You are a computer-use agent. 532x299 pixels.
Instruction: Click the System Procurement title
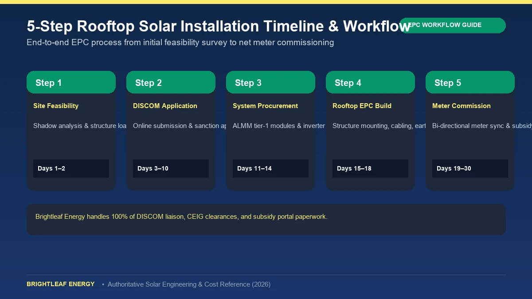point(265,106)
